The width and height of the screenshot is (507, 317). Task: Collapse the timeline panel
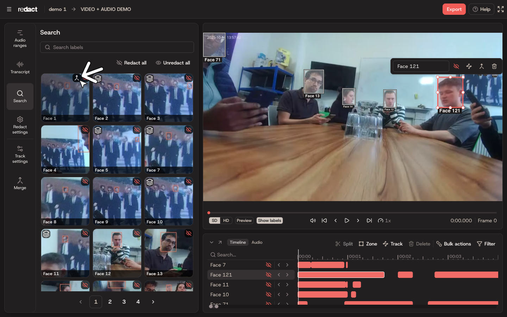tap(212, 242)
